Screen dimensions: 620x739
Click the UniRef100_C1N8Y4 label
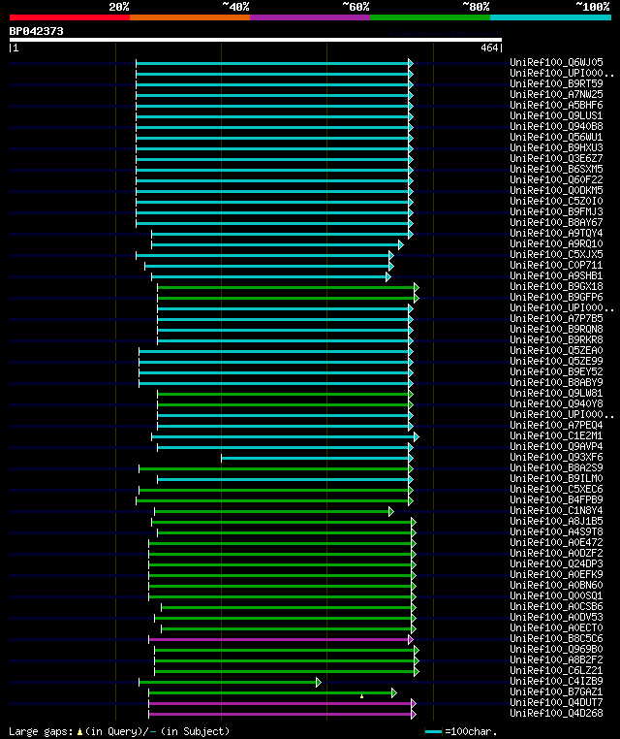[556, 510]
